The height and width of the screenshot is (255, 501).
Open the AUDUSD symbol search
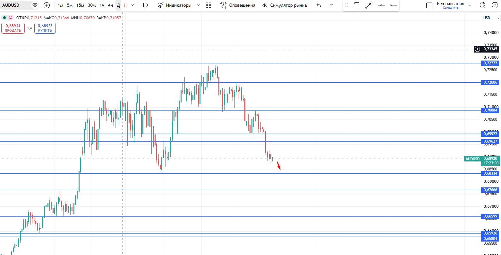pos(11,5)
